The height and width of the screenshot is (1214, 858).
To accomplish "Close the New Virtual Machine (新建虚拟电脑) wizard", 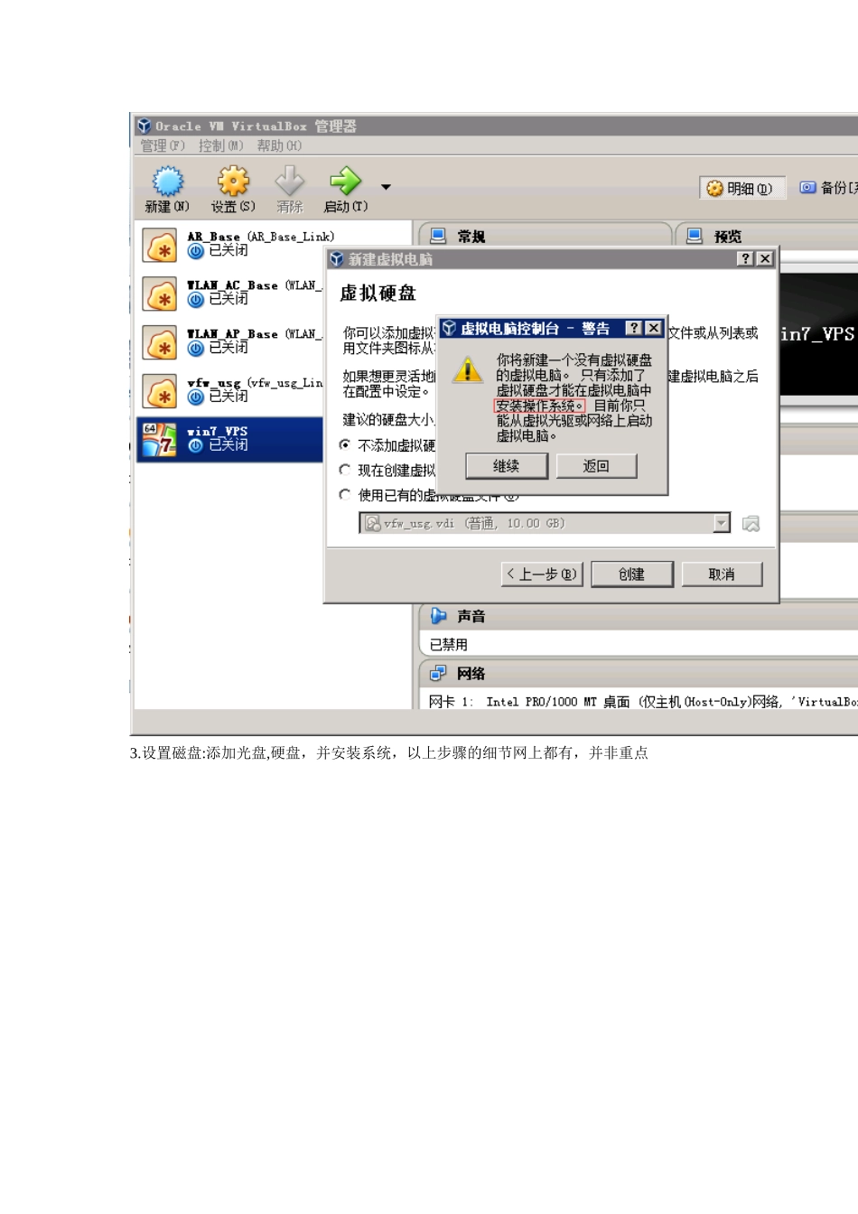I will [765, 258].
